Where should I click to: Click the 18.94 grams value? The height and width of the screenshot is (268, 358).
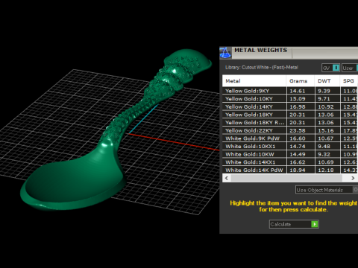(x=298, y=170)
